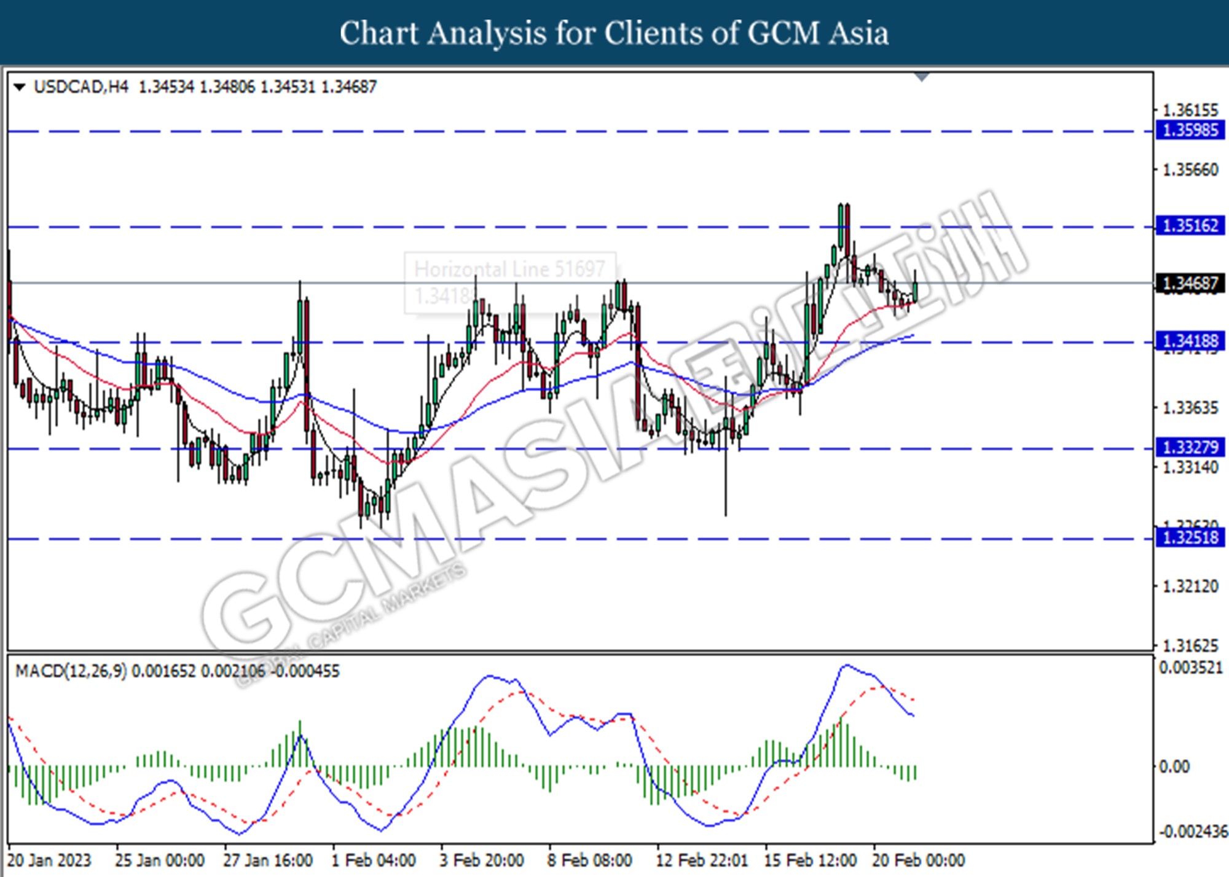This screenshot has width=1229, height=877.
Task: Click the 20 Feb 00:00 time label
Action: [919, 860]
